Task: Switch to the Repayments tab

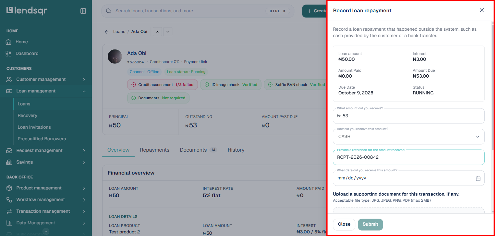Action: point(154,150)
